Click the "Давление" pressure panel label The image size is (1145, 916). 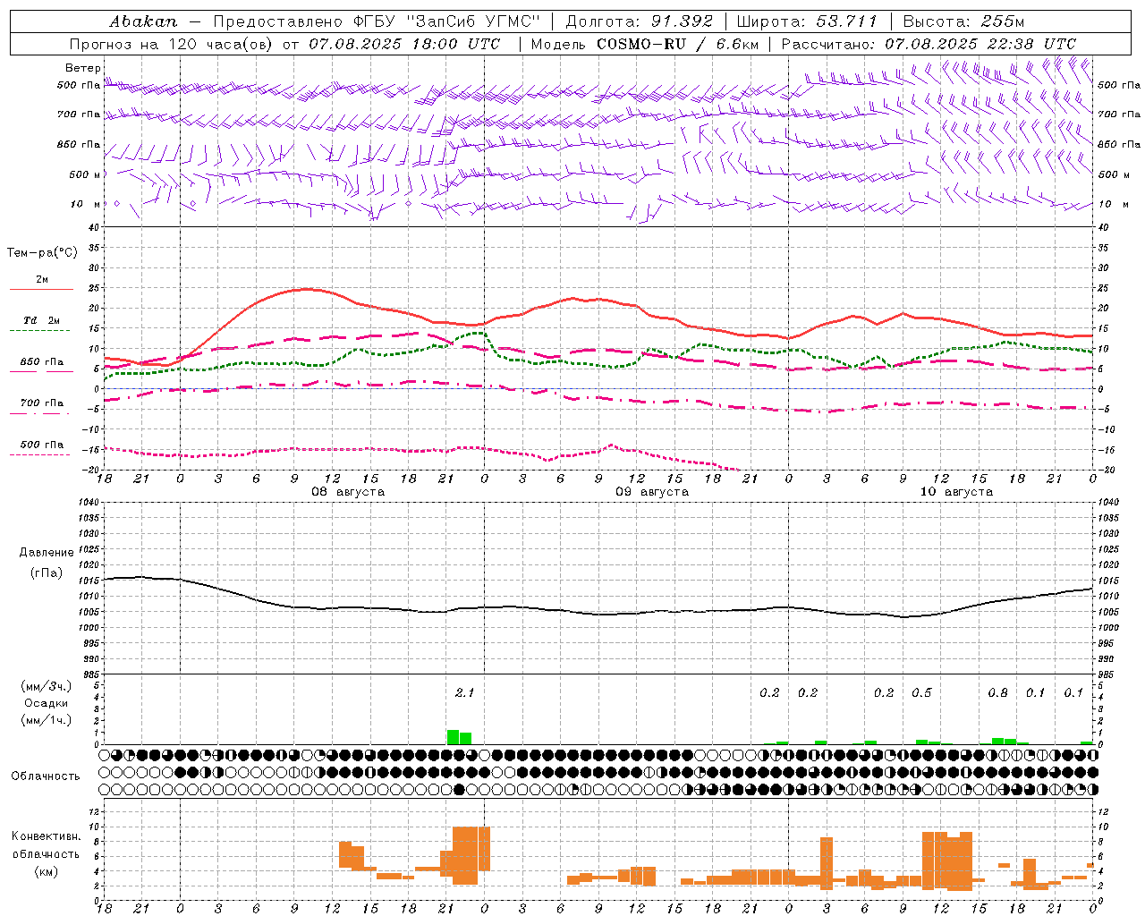click(x=47, y=553)
